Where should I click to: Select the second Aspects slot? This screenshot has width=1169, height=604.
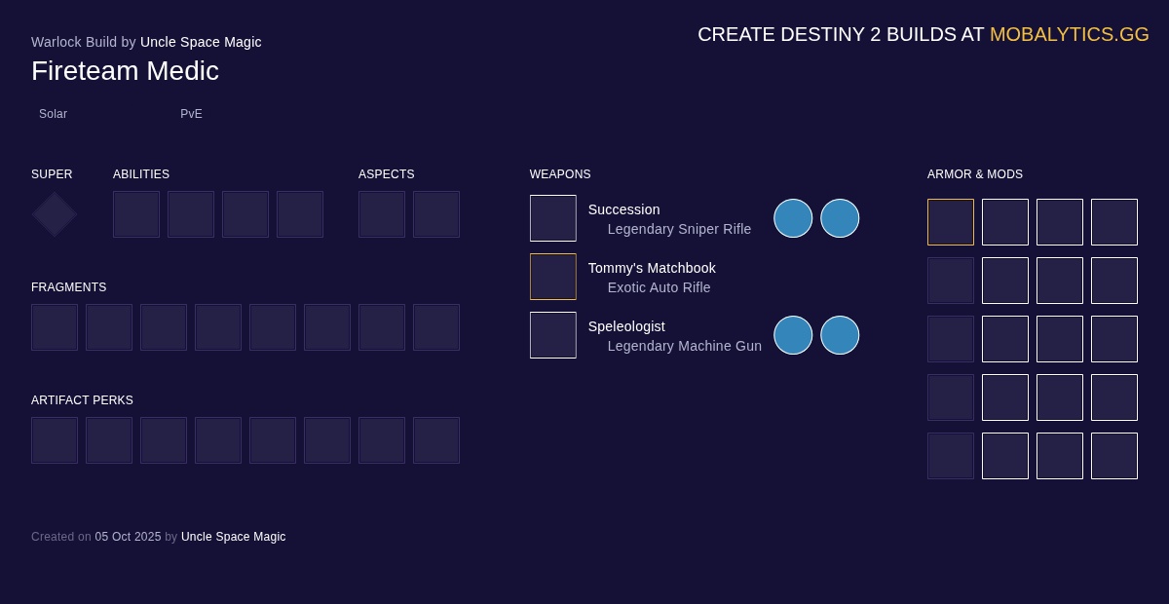tap(436, 214)
